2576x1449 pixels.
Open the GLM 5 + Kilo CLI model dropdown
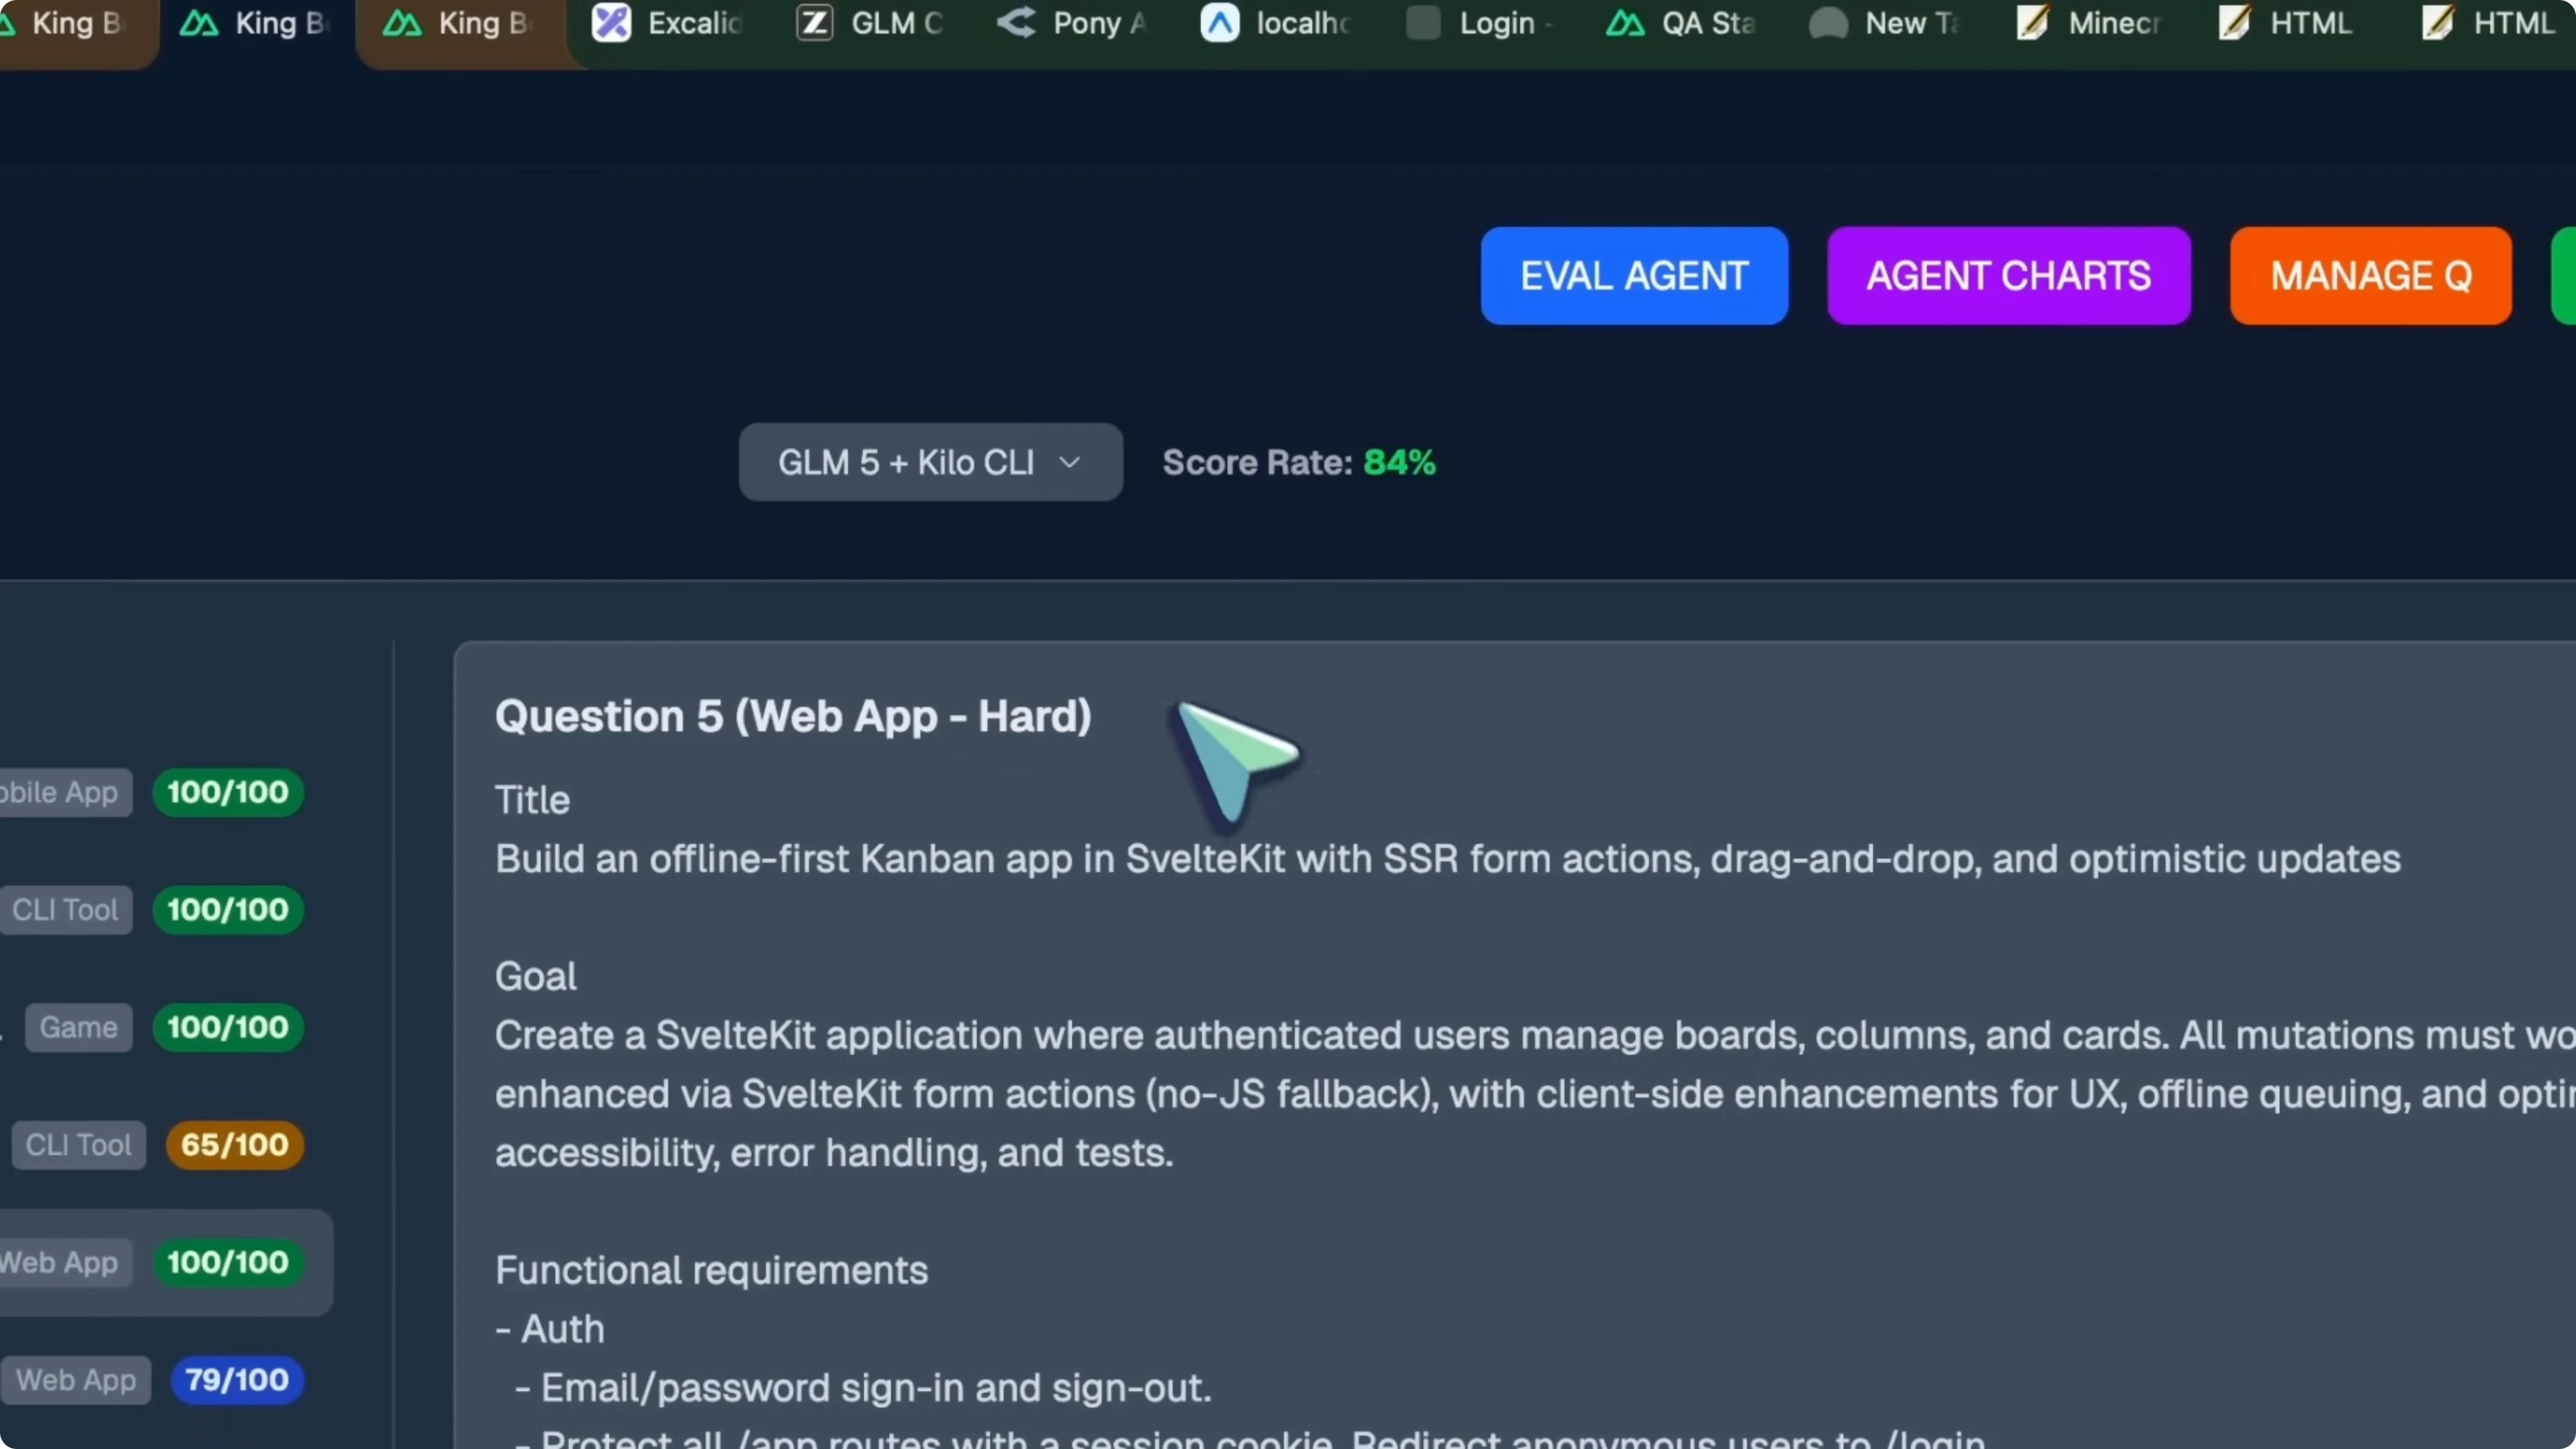930,462
